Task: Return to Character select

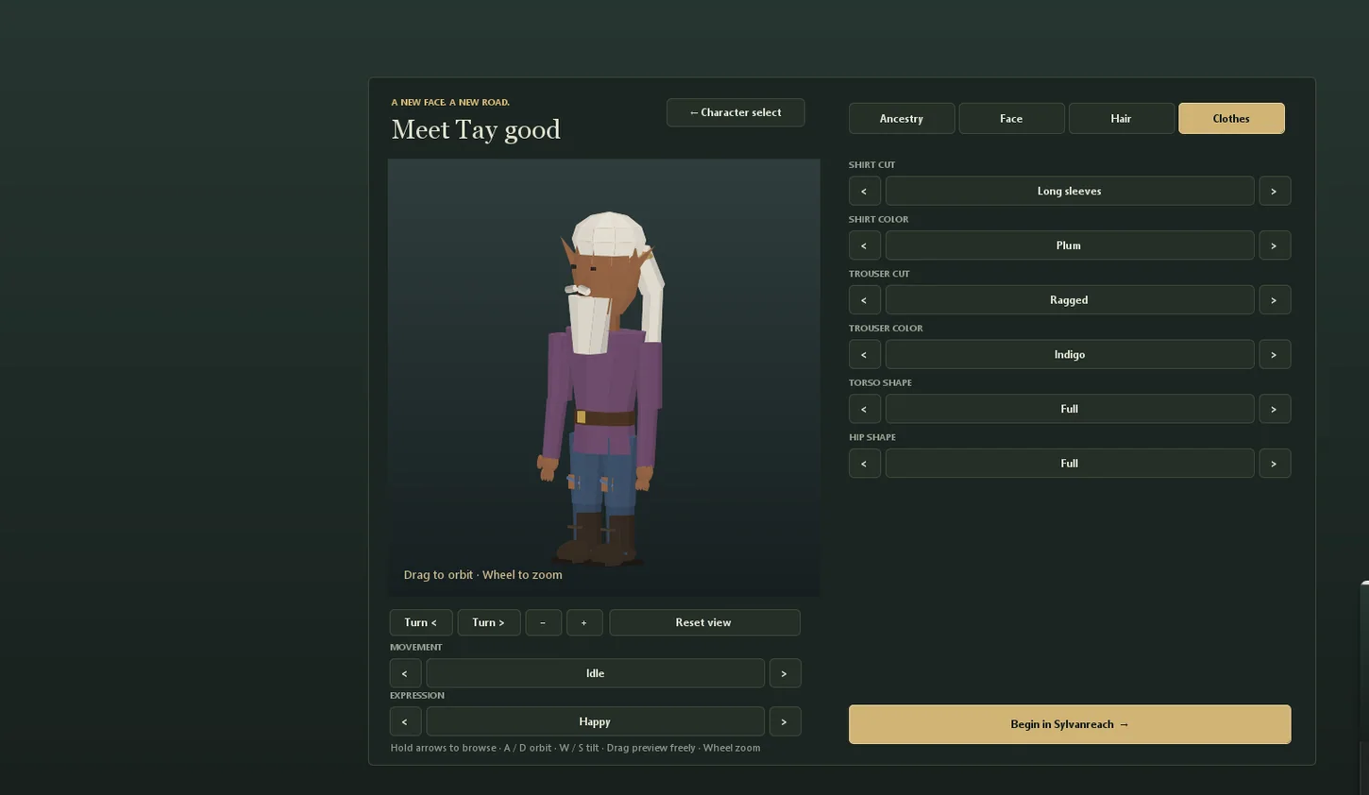Action: tap(735, 112)
